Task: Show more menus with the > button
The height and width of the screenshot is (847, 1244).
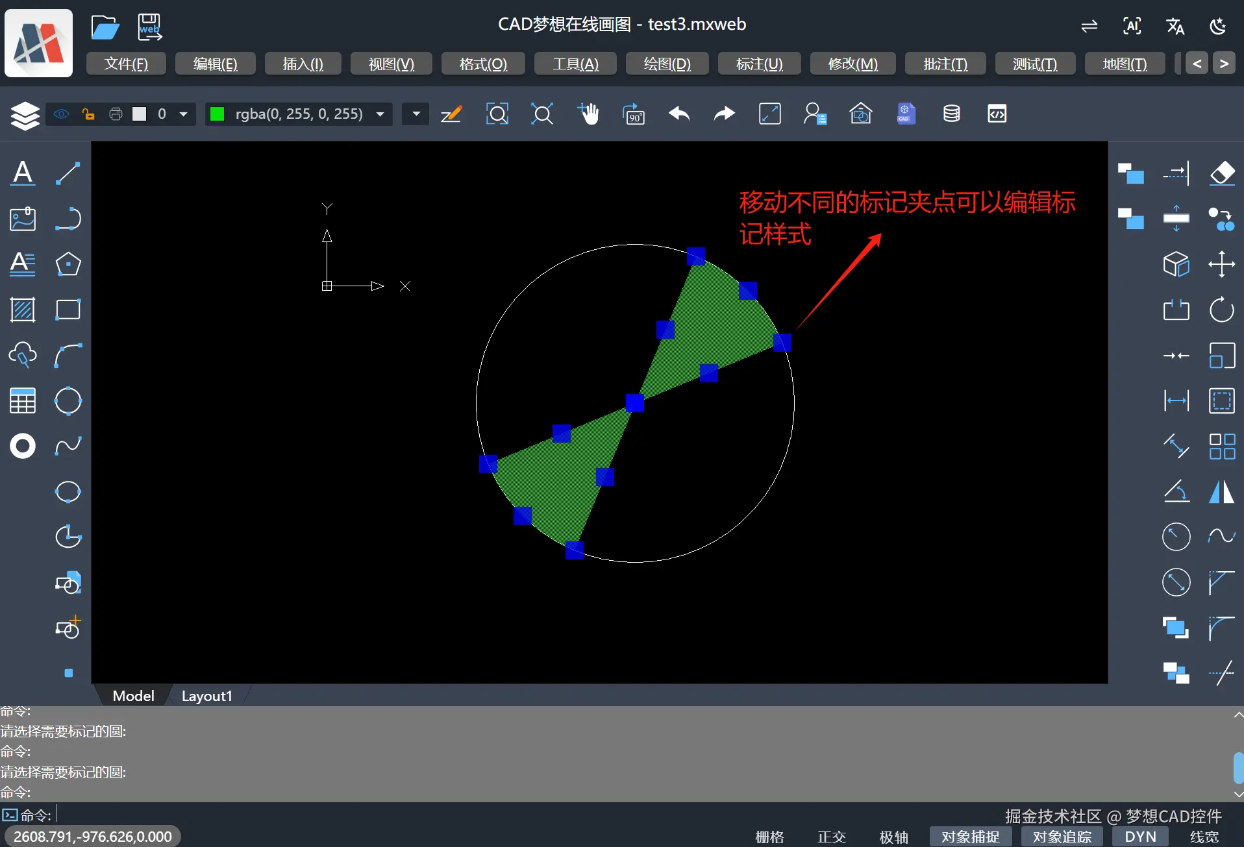Action: [1224, 64]
